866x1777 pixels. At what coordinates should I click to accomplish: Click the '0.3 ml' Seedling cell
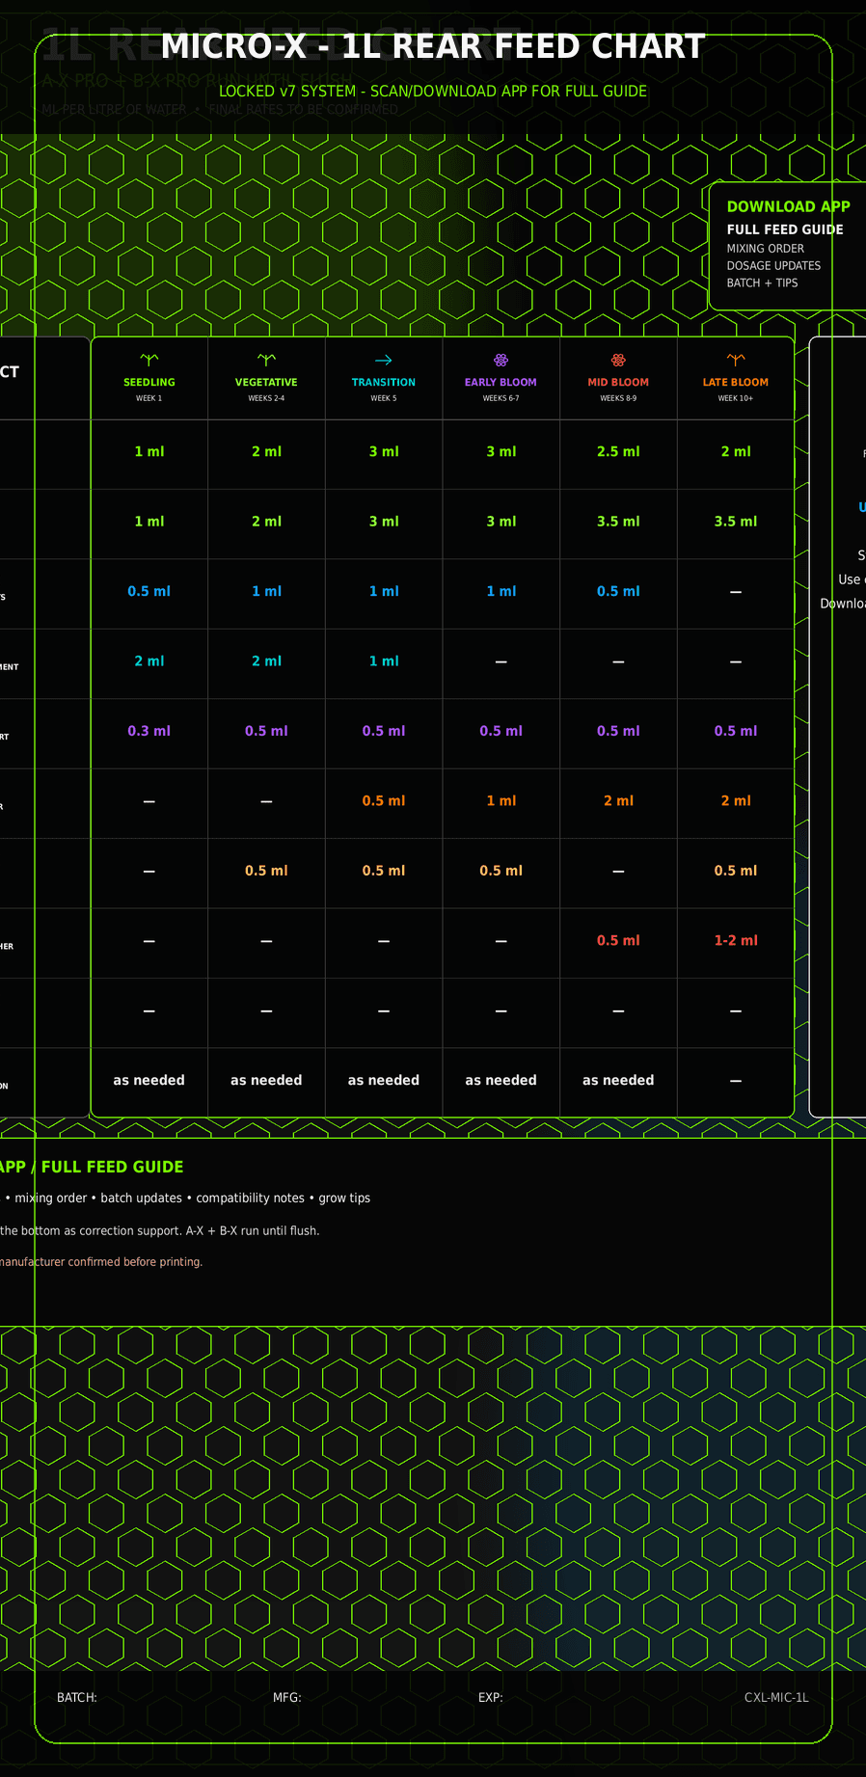(149, 731)
